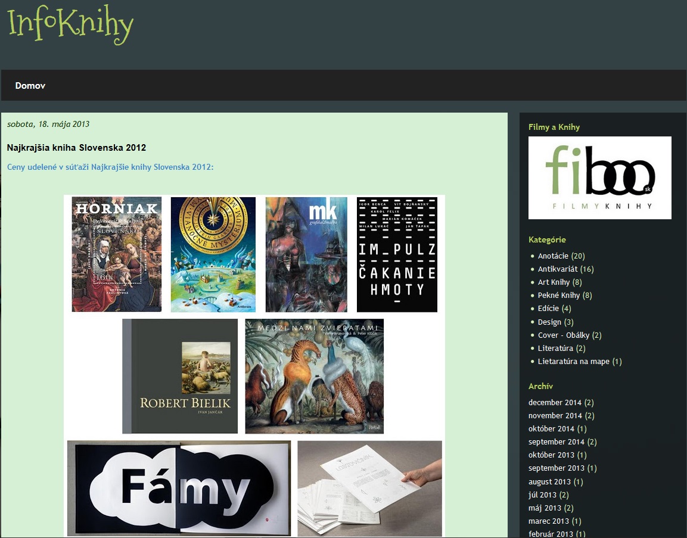Open the marec 2013 archive
This screenshot has width=687, height=538.
pyautogui.click(x=549, y=521)
